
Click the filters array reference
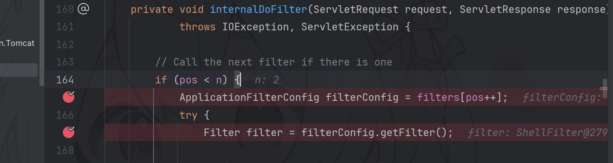point(438,97)
